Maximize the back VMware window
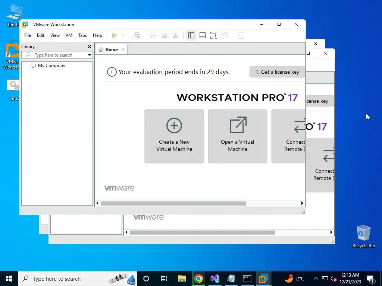The height and width of the screenshot is (286, 382). 308,53
